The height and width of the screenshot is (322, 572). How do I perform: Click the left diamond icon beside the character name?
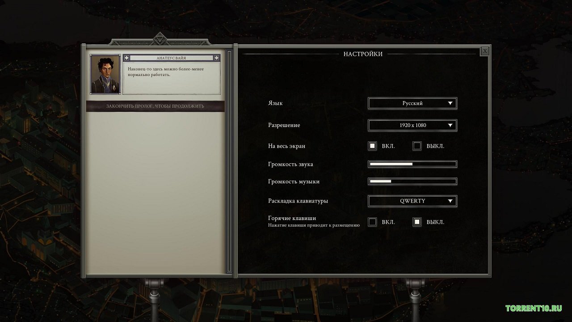[x=126, y=58]
